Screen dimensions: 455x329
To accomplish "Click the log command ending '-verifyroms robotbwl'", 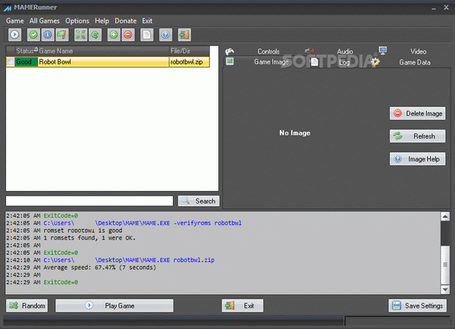I will point(143,223).
